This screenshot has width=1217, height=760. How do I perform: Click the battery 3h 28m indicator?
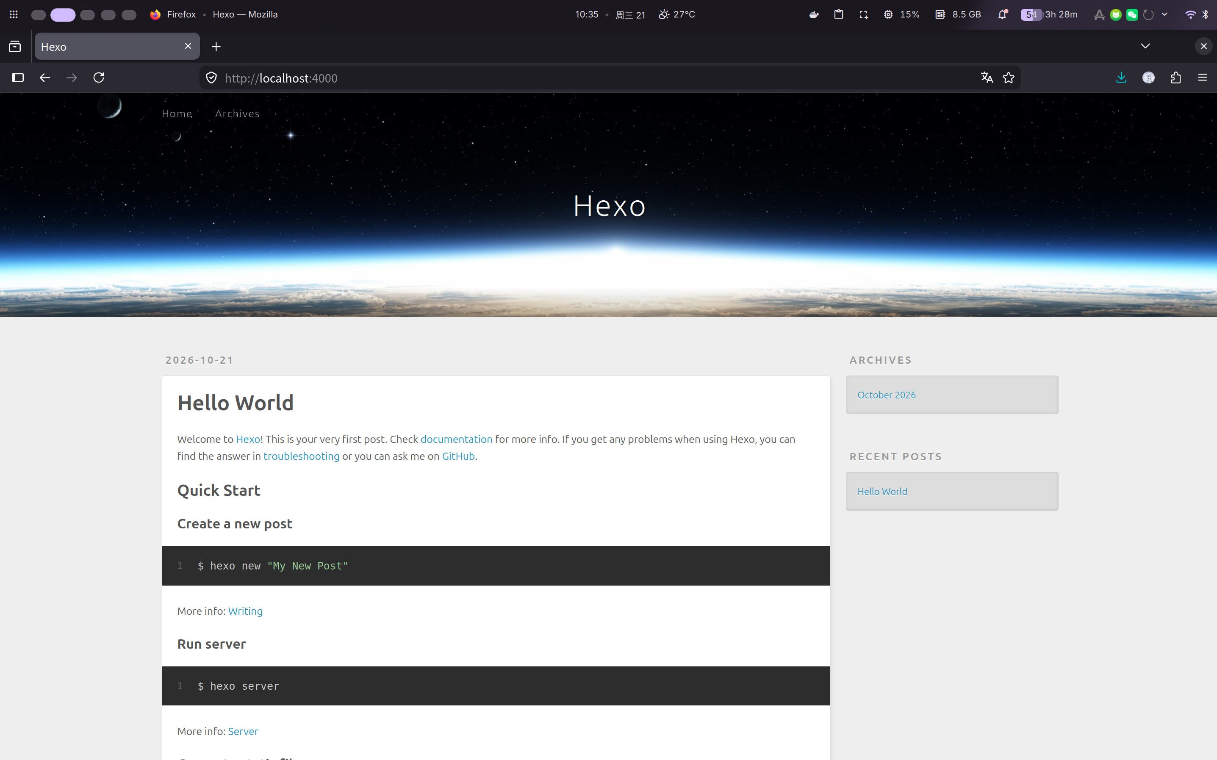1050,14
